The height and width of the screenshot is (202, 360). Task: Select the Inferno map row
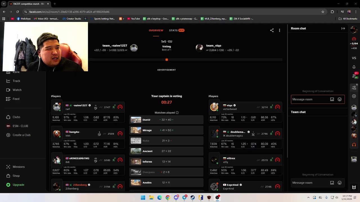click(166, 162)
